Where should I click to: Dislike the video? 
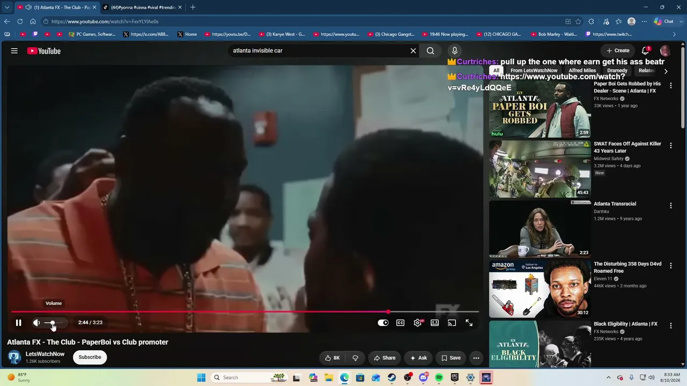click(x=355, y=358)
